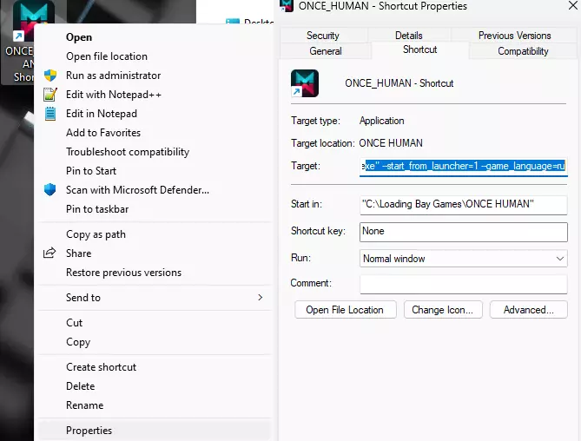Expand the Send to submenu arrow
The height and width of the screenshot is (441, 581).
tap(261, 298)
